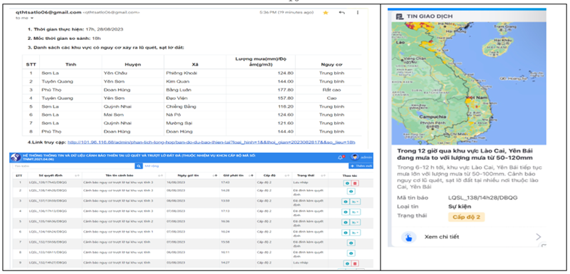570x274 pixels.
Task: Click rainfall value '144.40'
Action: pos(286,131)
